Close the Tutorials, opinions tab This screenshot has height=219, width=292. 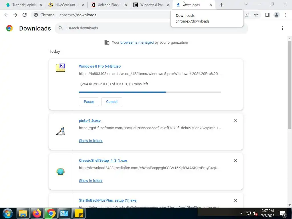[x=41, y=5]
